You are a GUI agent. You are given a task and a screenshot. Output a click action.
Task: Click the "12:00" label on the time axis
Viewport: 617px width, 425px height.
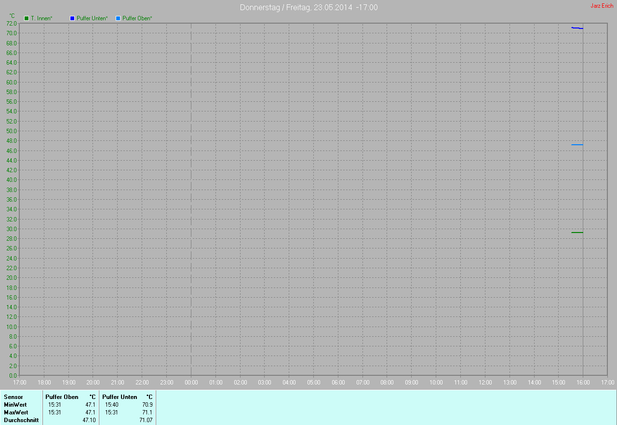click(x=485, y=383)
